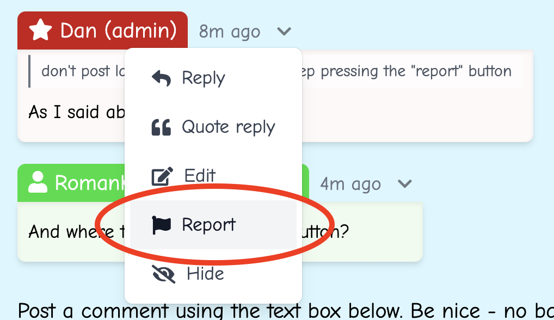The width and height of the screenshot is (554, 320).
Task: Click the person icon on the green badge
Action: click(x=38, y=183)
